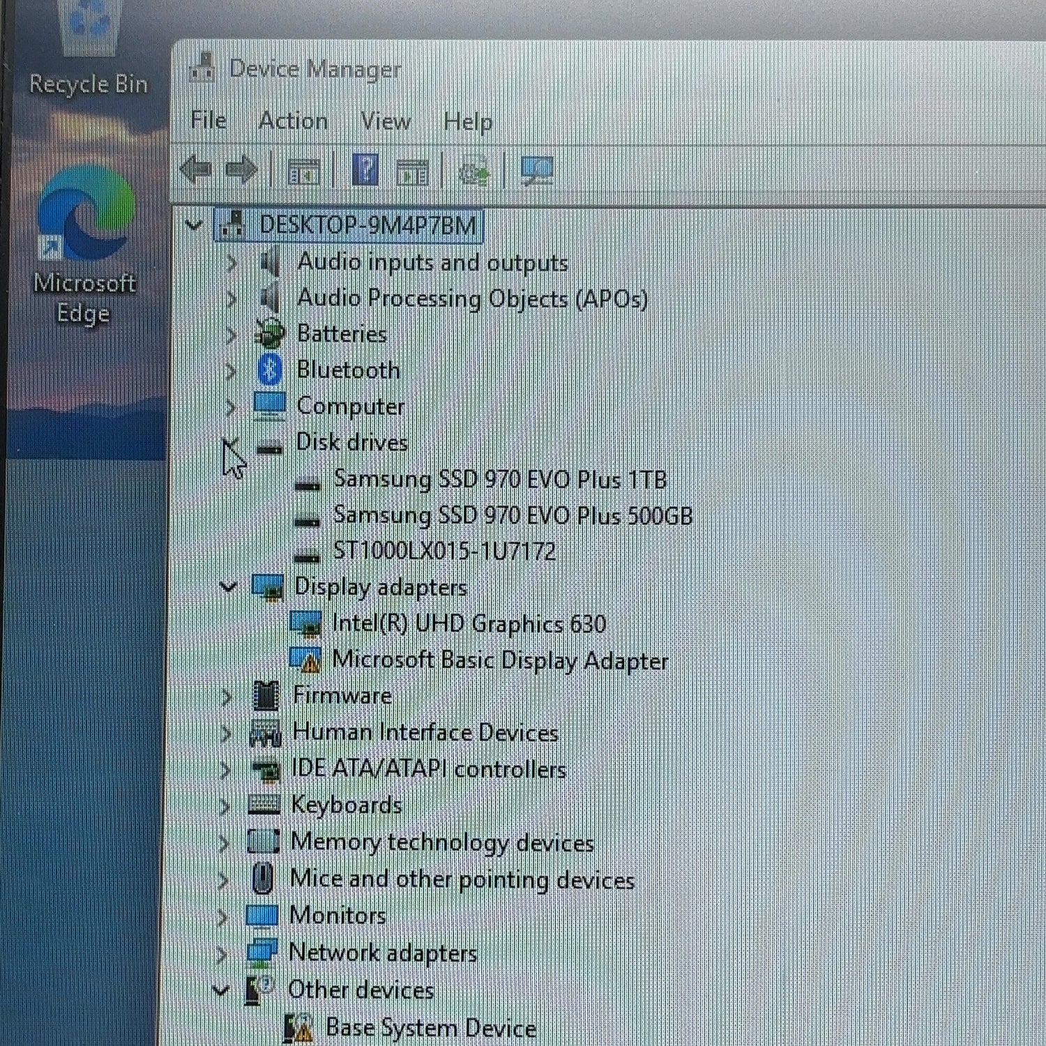Viewport: 1046px width, 1046px height.
Task: Select the Audio Processing Objects (APOs) label
Action: point(472,298)
